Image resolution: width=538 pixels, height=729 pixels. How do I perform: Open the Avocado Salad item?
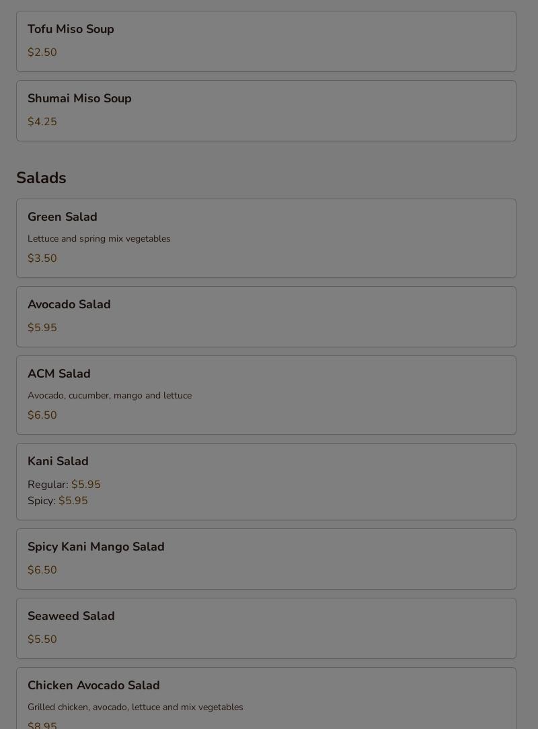pyautogui.click(x=69, y=305)
